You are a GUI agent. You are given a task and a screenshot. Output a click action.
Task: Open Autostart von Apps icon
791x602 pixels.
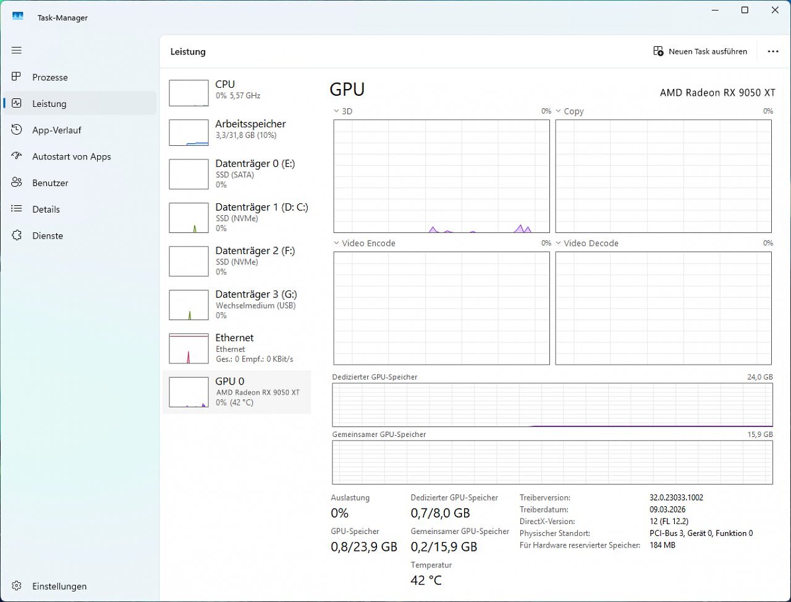[17, 156]
